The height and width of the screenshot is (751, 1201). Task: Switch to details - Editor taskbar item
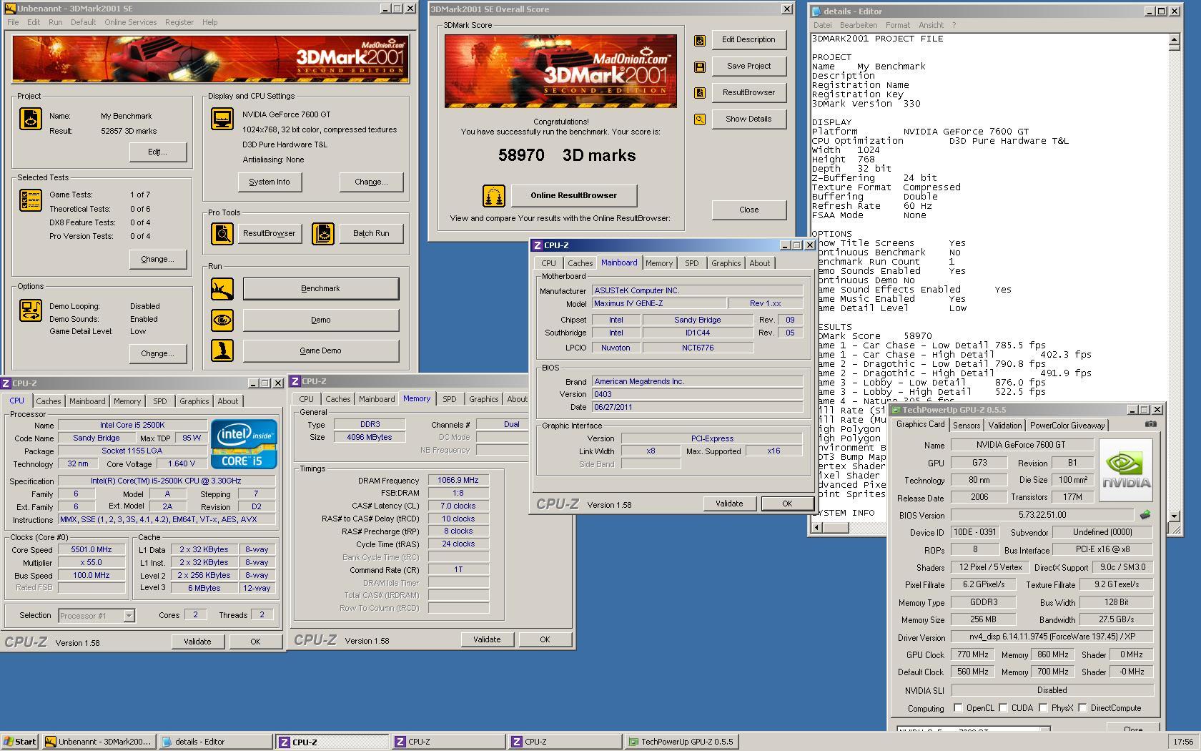coord(215,742)
